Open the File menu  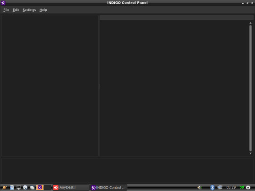coord(6,10)
